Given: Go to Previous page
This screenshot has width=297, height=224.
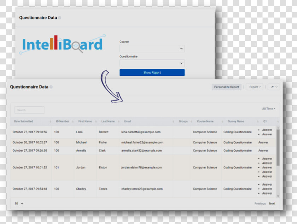Looking at the screenshot, I should click(x=260, y=203).
